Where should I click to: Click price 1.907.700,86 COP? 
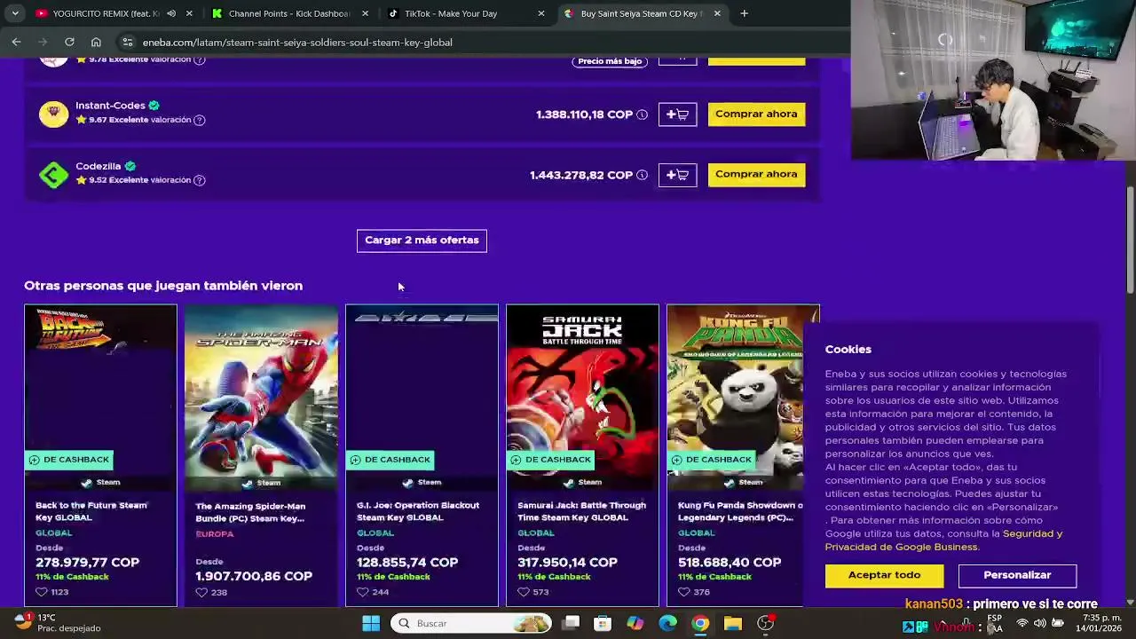coord(254,576)
